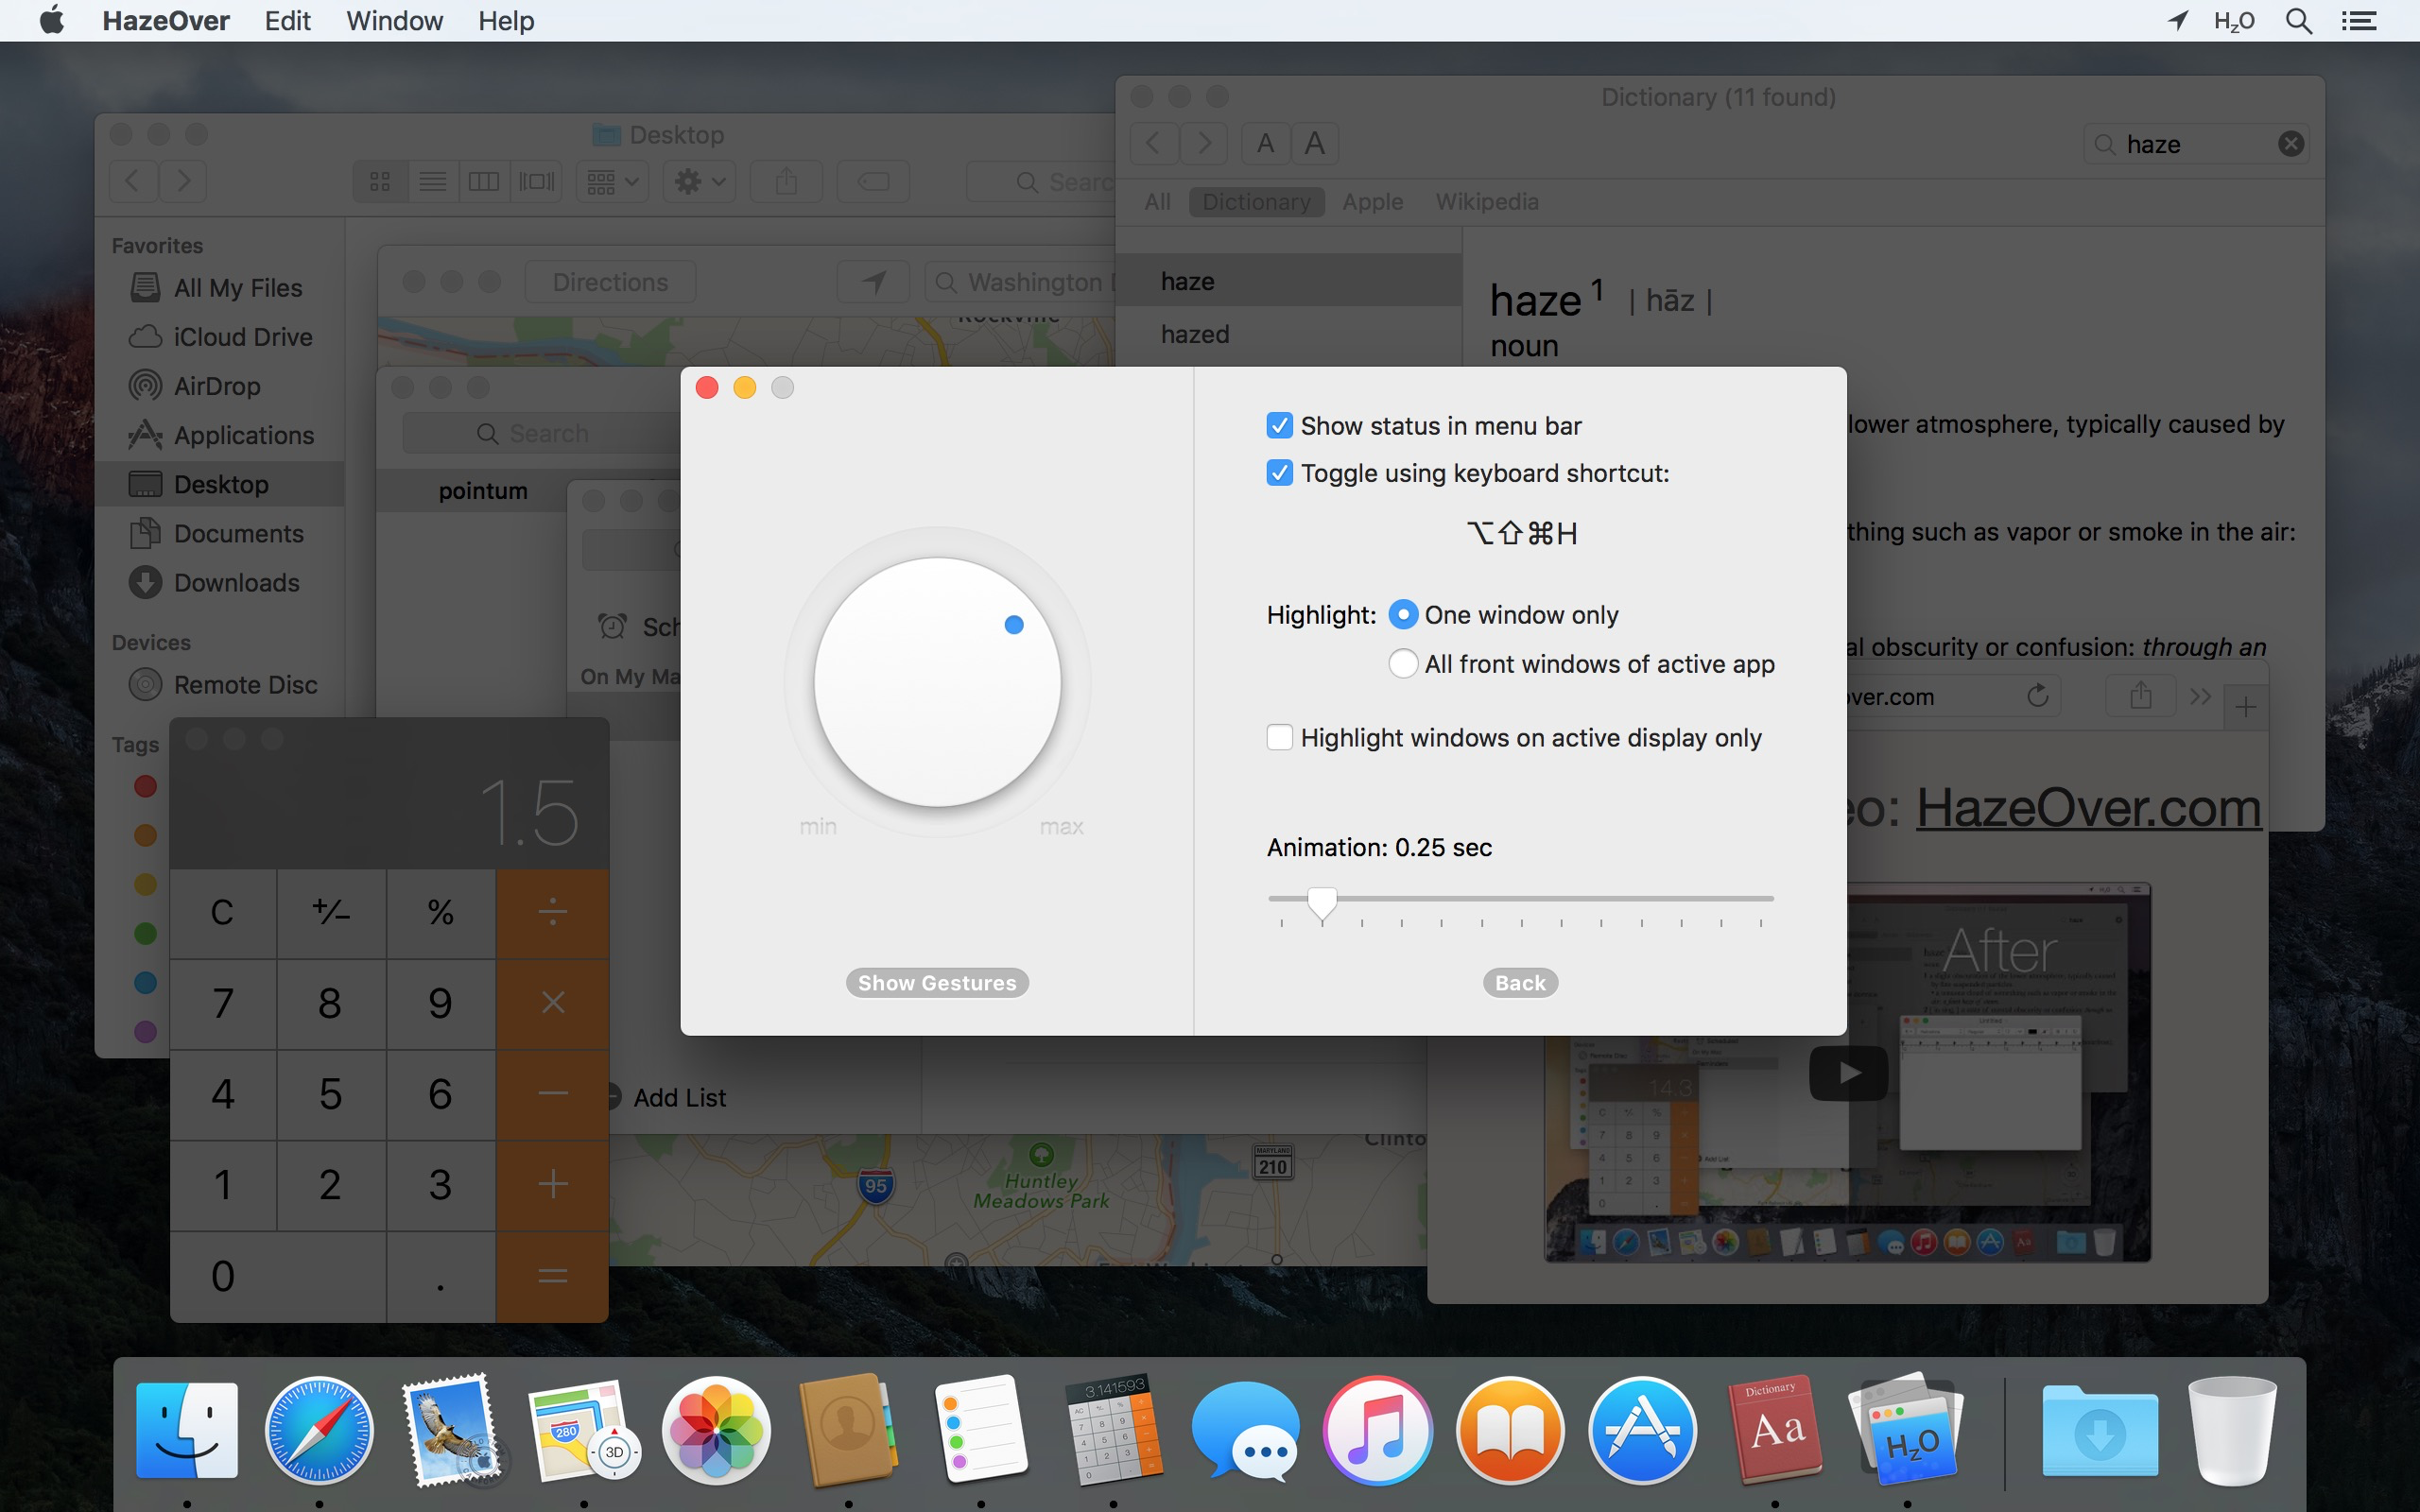
Task: Open Downloads folder in the Dock
Action: point(2099,1430)
